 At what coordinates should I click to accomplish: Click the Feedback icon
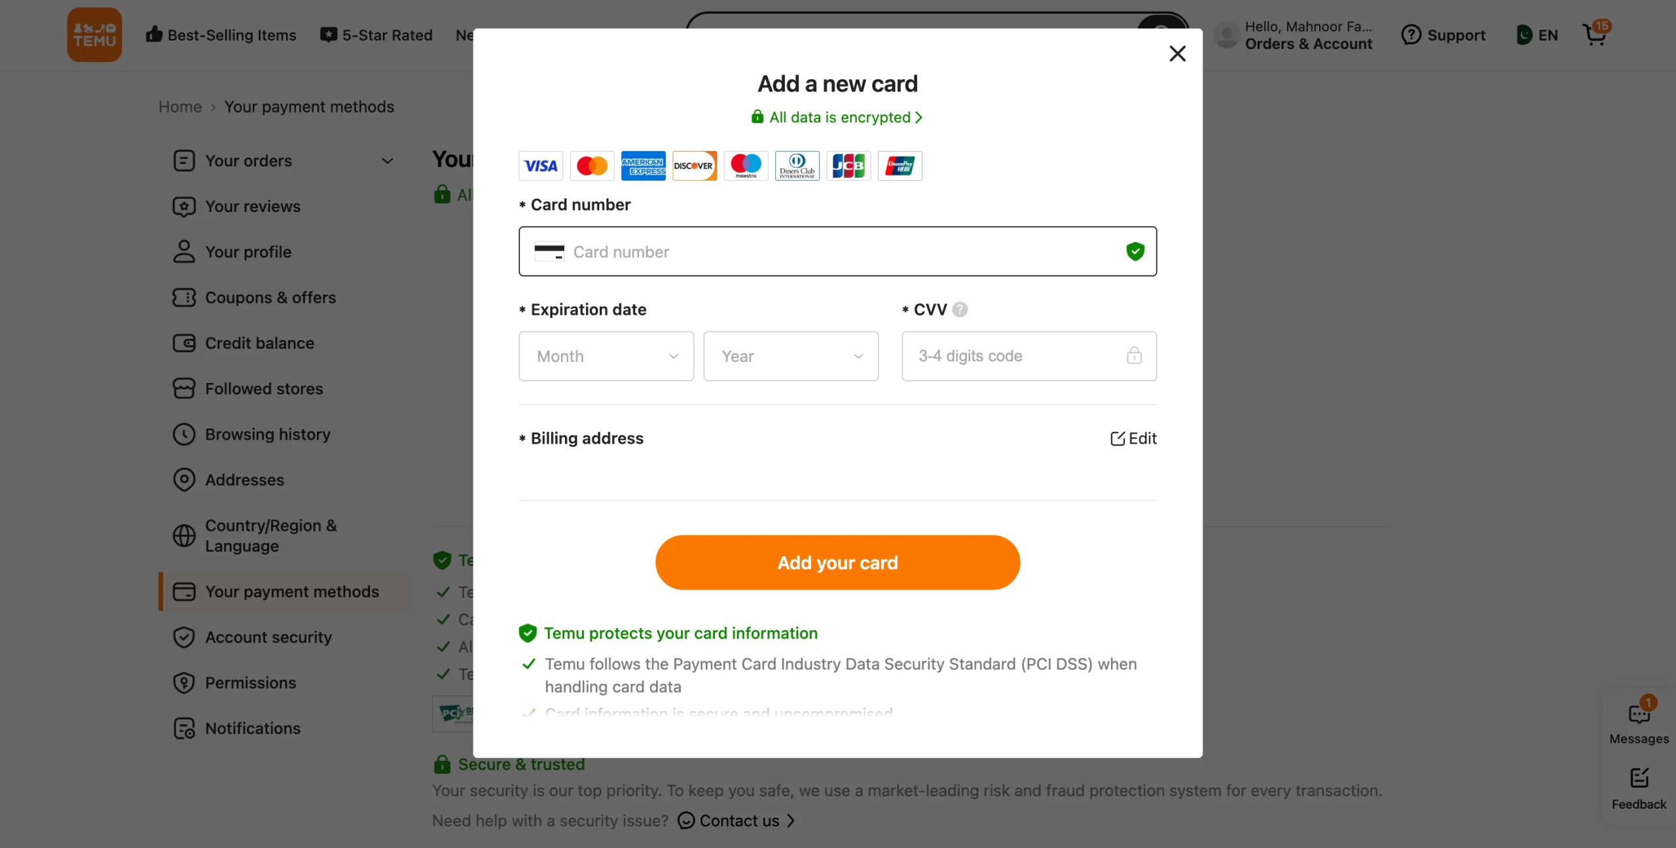[x=1639, y=779]
